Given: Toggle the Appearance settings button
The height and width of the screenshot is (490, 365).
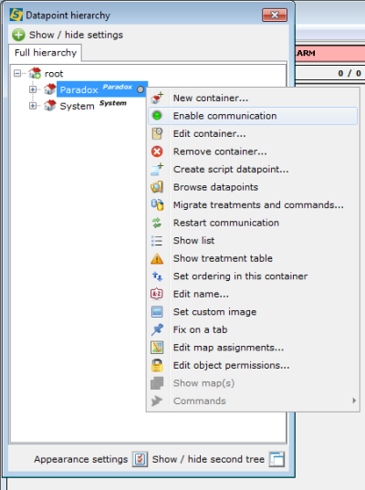Looking at the screenshot, I should (x=140, y=459).
